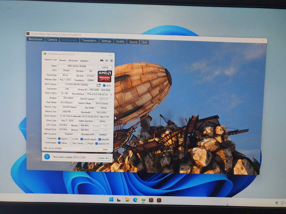Open Microsoft Edge from the taskbar
The width and height of the screenshot is (286, 214).
[x=135, y=200]
